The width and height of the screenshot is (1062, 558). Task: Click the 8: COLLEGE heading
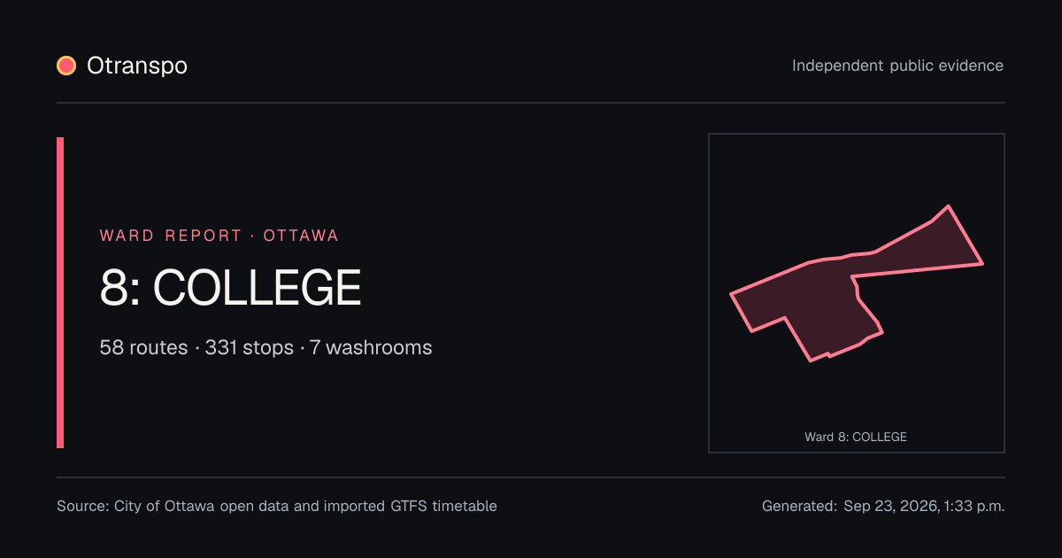[231, 288]
